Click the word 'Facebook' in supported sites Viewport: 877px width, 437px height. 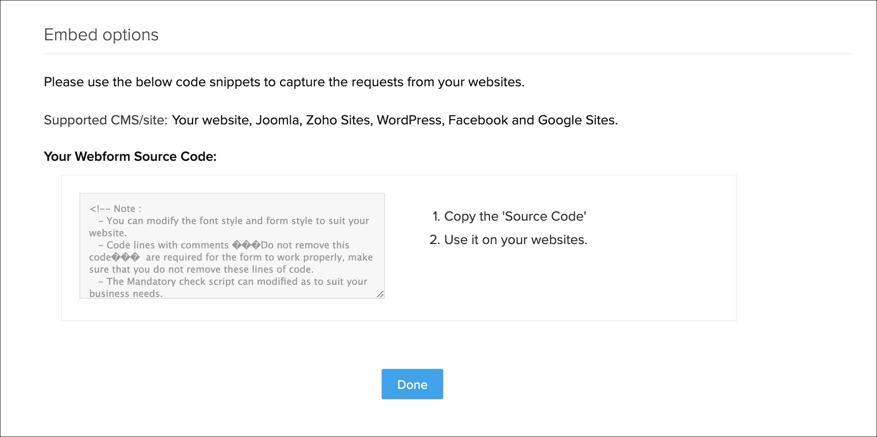[478, 120]
